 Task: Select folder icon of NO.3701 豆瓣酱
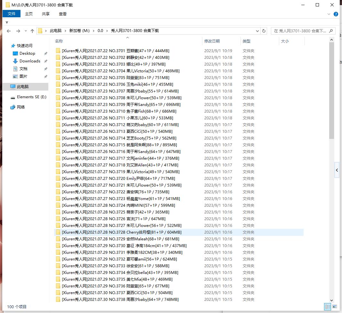[x=58, y=51]
